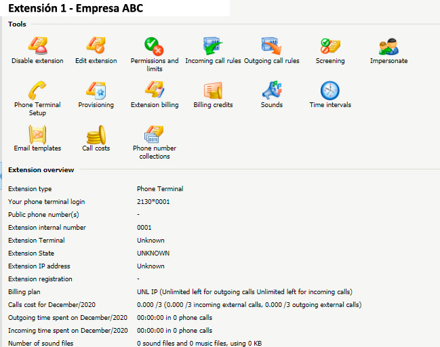Open Phone number collections icon

[154, 134]
